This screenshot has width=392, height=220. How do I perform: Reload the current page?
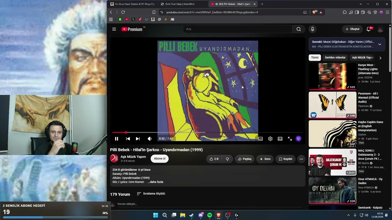click(123, 12)
